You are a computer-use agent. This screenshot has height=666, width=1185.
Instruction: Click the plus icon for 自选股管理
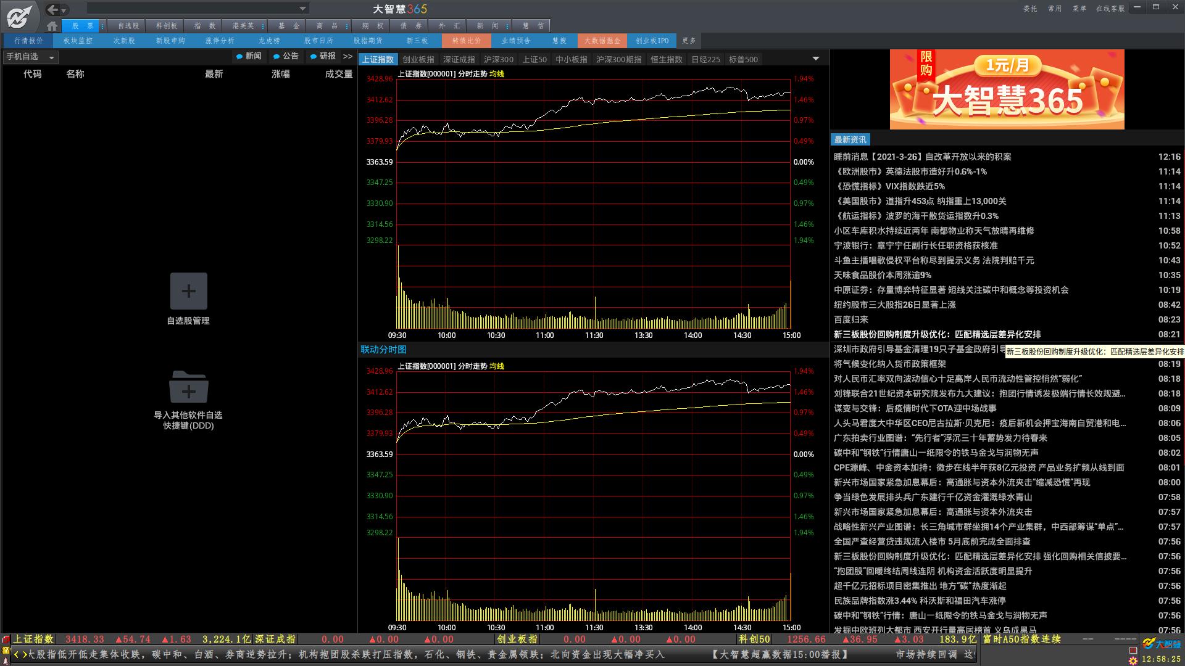coord(188,291)
